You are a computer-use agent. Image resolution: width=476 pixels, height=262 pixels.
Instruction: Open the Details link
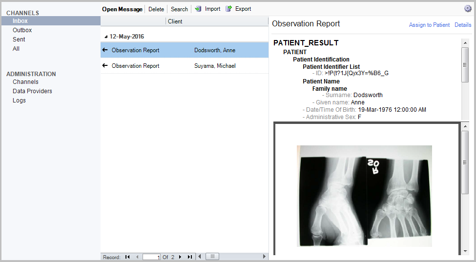[x=463, y=25]
